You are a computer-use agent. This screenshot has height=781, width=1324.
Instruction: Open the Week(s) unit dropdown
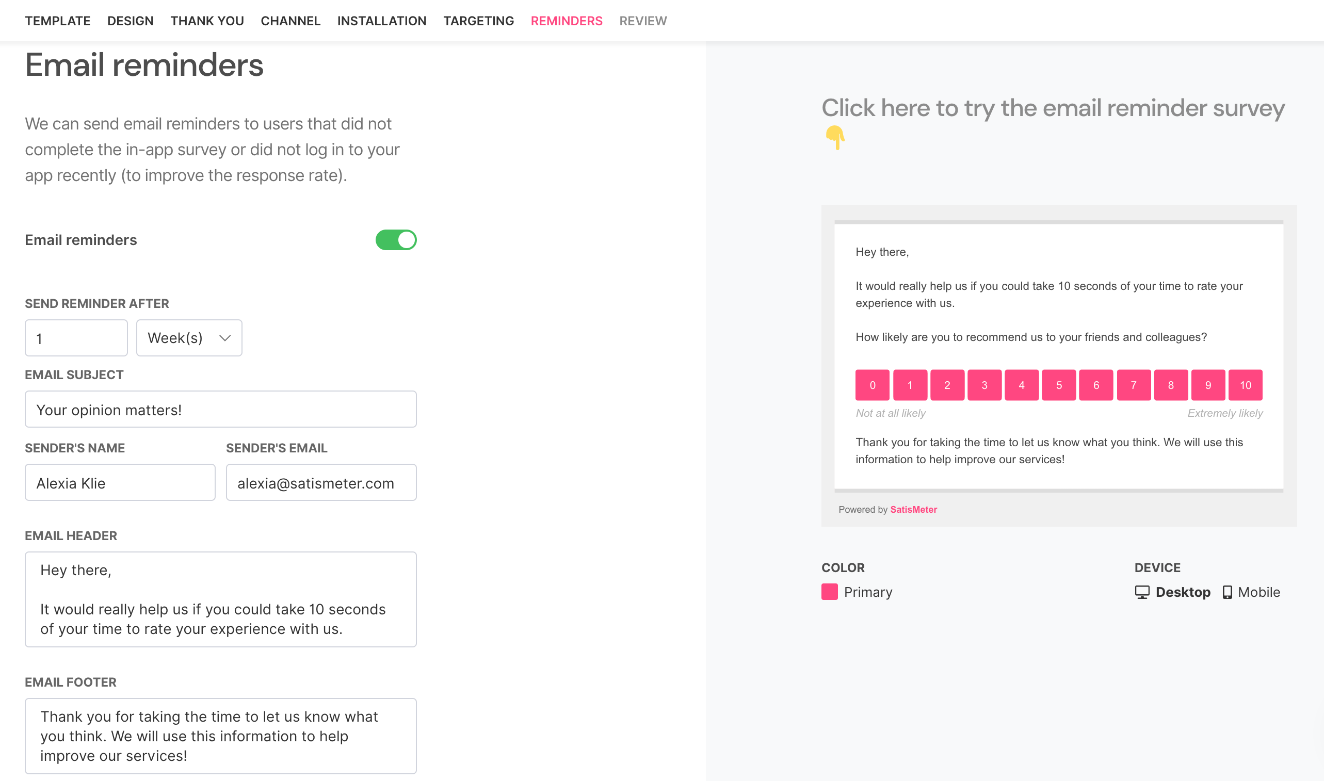click(189, 338)
